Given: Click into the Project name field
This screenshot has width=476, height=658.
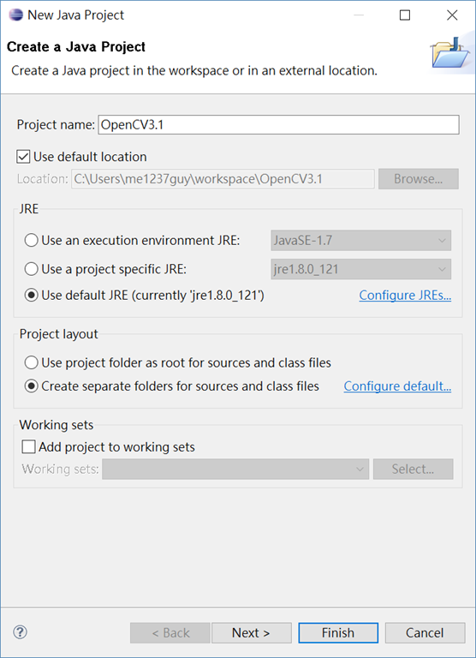Looking at the screenshot, I should point(278,125).
